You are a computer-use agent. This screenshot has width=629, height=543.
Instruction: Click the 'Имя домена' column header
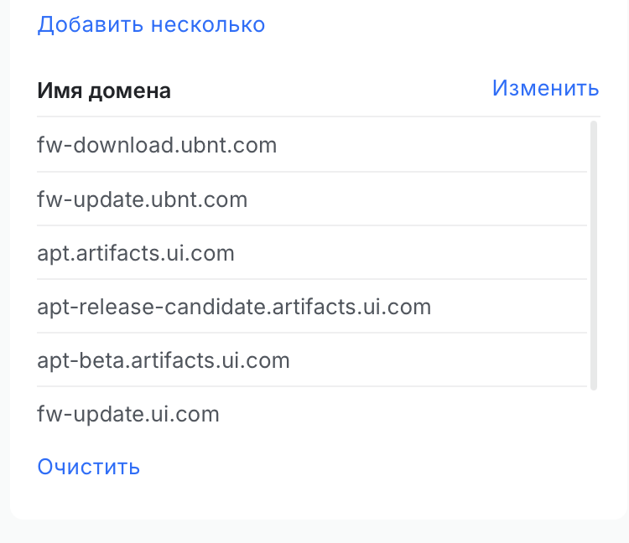click(x=104, y=90)
